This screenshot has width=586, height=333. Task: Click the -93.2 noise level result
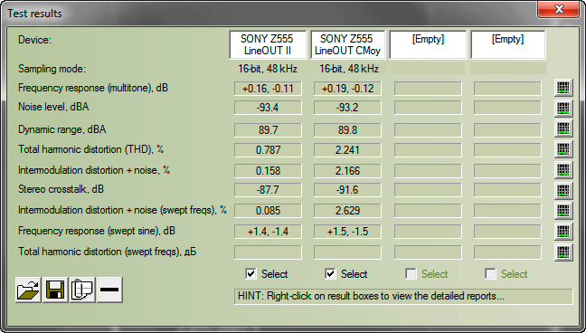[347, 108]
